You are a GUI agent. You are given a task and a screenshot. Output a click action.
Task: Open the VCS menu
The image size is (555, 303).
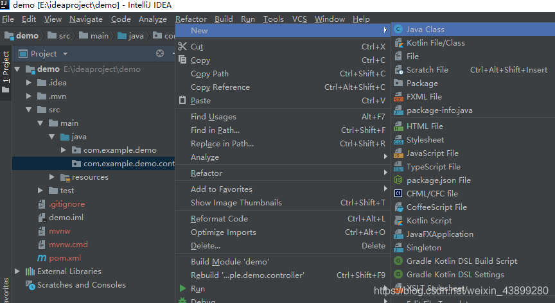[x=299, y=19]
